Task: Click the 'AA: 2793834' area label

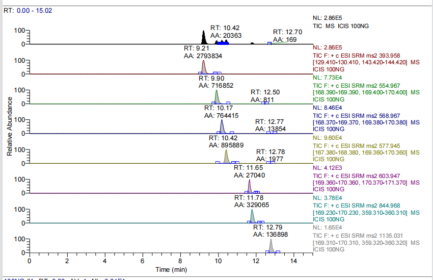Action: tap(203, 56)
